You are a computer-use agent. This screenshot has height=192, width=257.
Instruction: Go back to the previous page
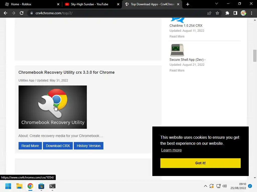point(6,13)
